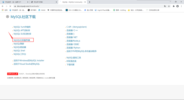Open the 考虫 bookmark
This screenshot has width=184, height=100.
click(x=136, y=10)
